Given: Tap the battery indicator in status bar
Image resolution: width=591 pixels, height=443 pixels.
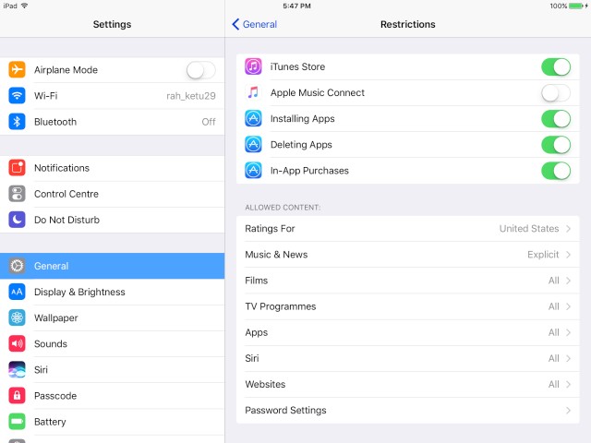Looking at the screenshot, I should click(x=577, y=6).
